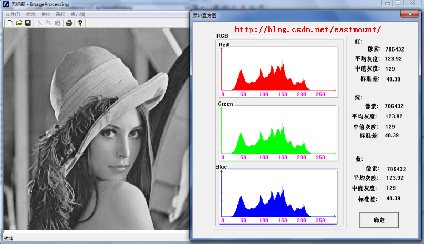Open the 采样 menu
Viewport: 424px width, 244px height.
(60, 14)
